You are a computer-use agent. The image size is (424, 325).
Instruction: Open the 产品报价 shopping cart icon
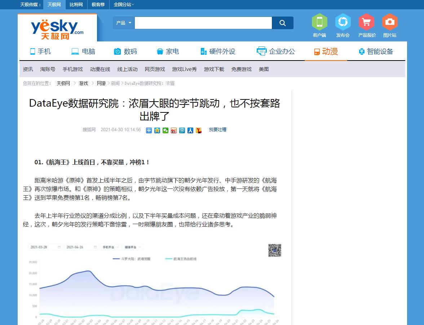click(x=367, y=25)
